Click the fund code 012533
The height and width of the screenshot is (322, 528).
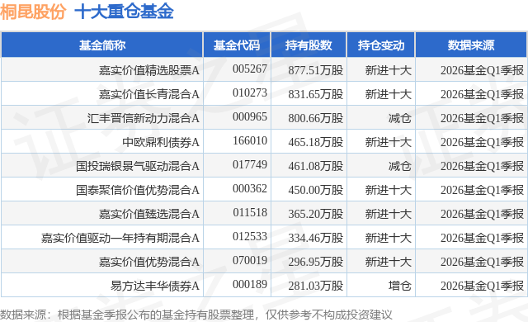(250, 236)
